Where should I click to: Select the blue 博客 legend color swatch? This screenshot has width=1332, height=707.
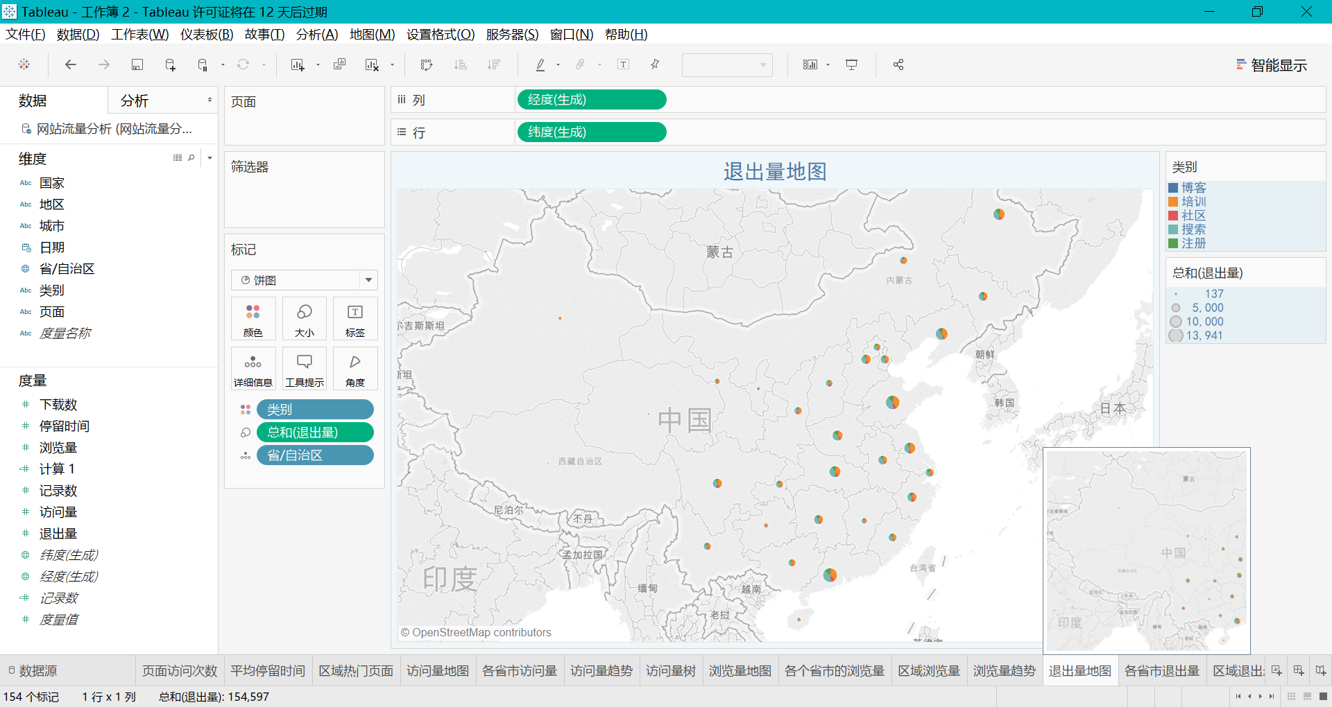(1173, 188)
